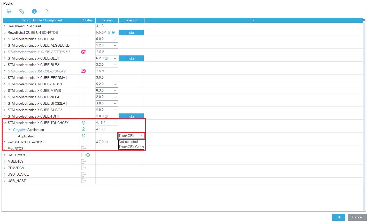The height and width of the screenshot is (222, 368).
Task: Click the PDM2PCM status arrow icon
Action: click(x=83, y=168)
